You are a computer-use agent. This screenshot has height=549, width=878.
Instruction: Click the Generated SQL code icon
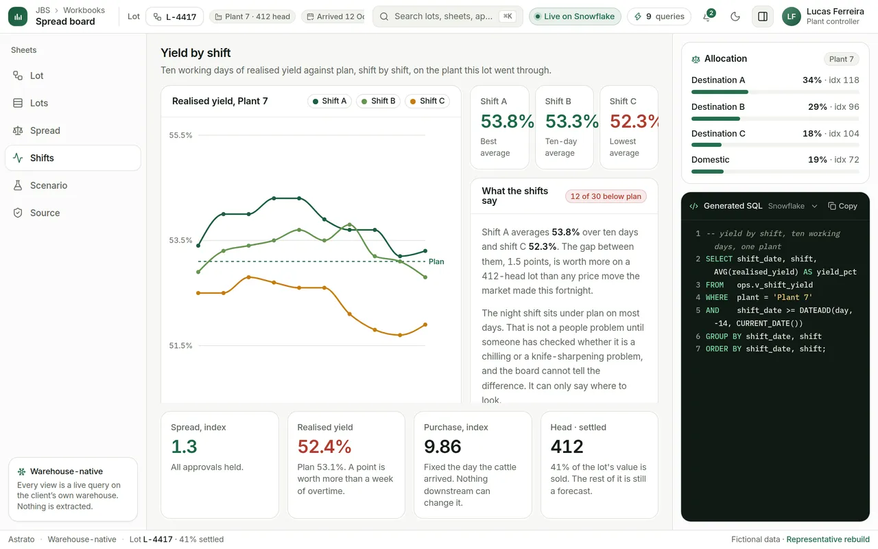pyautogui.click(x=694, y=206)
